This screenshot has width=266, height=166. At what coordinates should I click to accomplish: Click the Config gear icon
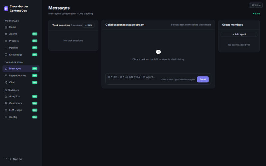pos(6,117)
